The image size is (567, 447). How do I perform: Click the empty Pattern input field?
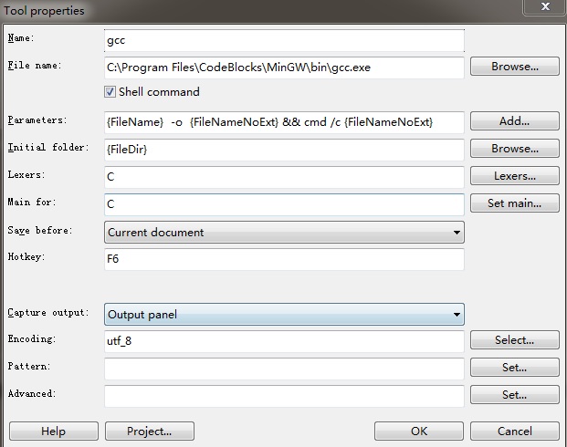284,368
